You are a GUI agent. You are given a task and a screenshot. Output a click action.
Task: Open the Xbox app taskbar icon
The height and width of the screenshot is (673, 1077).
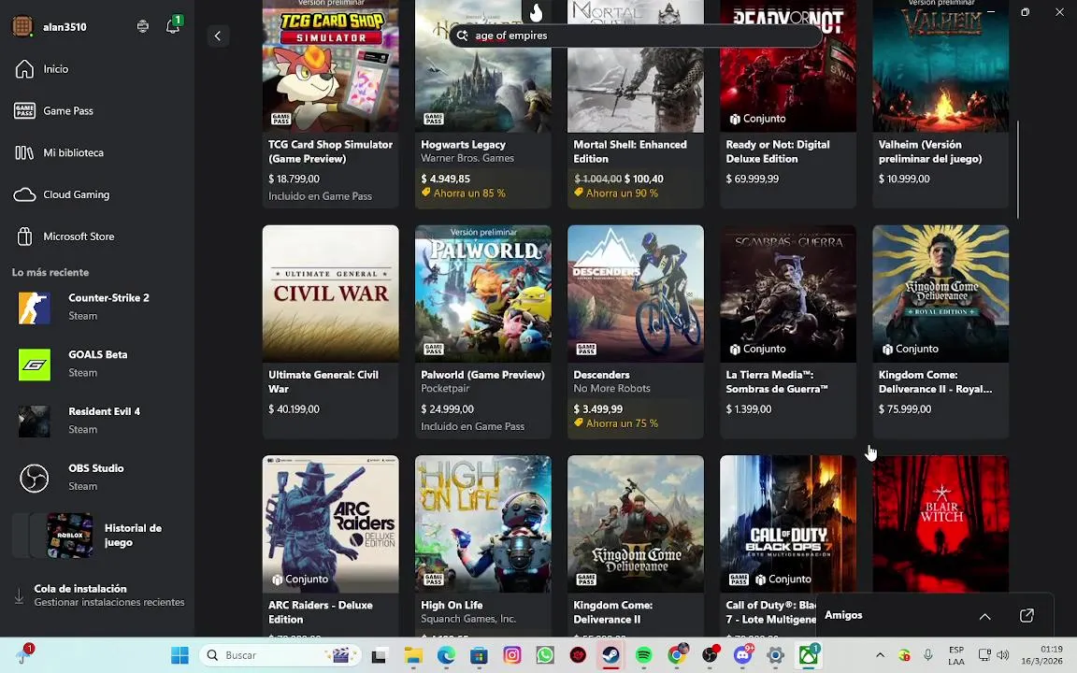[x=809, y=655]
